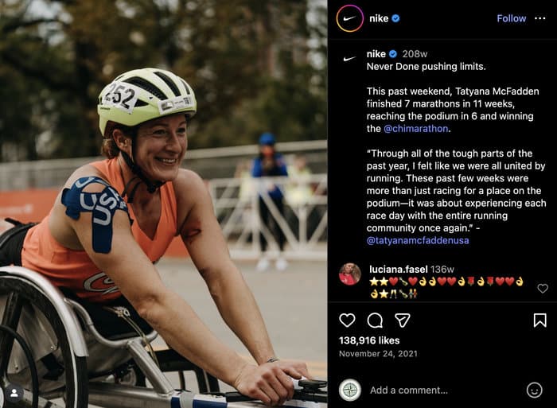Open the three-dot more options menu

(x=540, y=18)
